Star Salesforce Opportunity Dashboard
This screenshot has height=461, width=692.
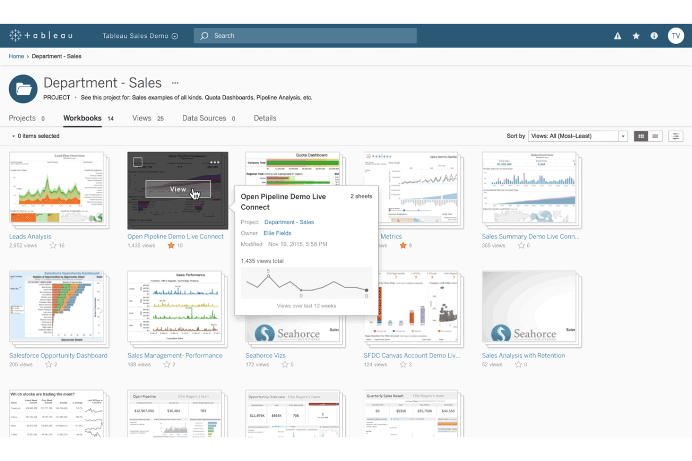click(49, 364)
